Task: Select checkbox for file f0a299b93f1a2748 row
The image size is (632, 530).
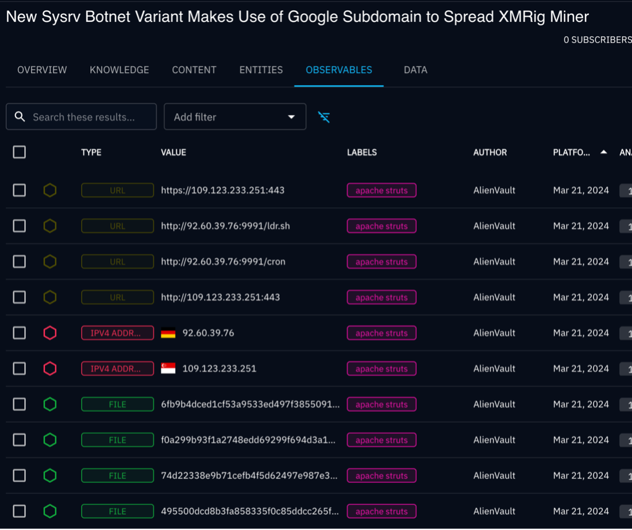Action: coord(20,440)
